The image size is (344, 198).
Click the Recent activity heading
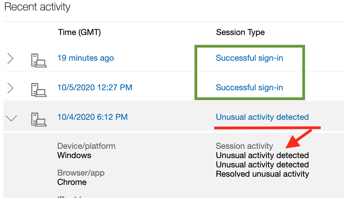(x=37, y=7)
